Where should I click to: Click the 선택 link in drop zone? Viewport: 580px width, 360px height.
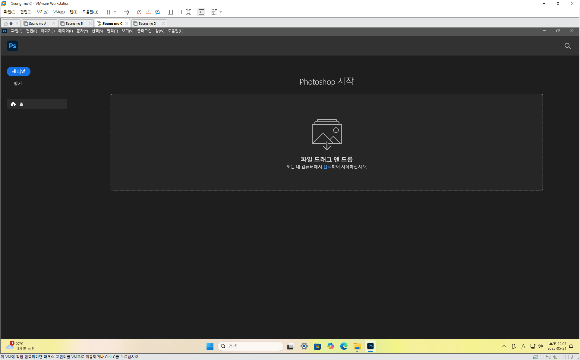click(x=327, y=167)
